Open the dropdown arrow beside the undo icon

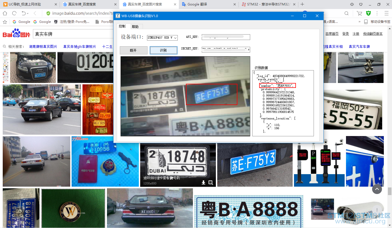(x=28, y=13)
